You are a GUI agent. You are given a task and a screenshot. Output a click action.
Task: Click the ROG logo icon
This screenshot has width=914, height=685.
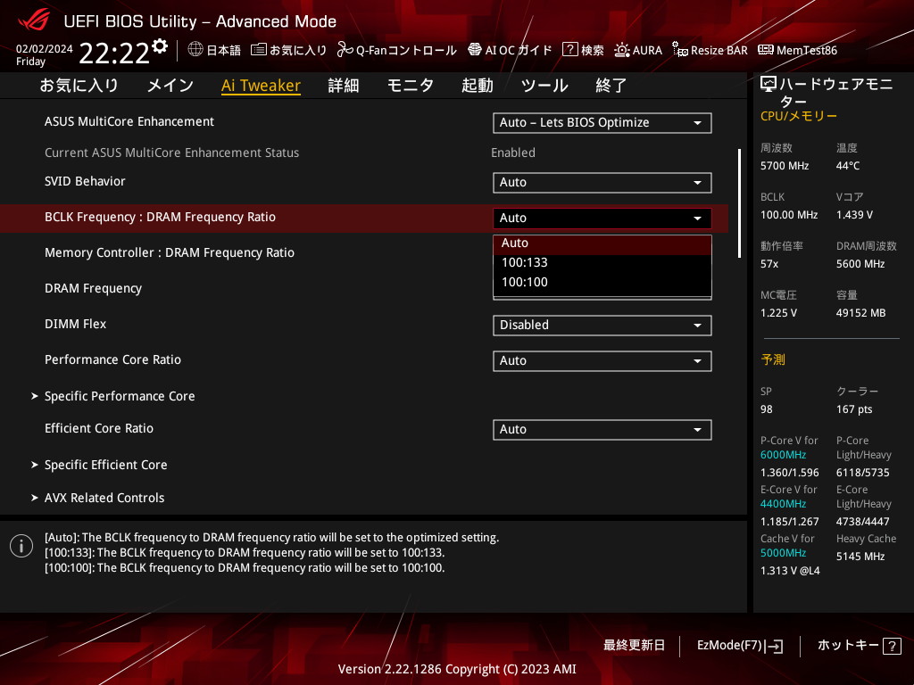(34, 21)
